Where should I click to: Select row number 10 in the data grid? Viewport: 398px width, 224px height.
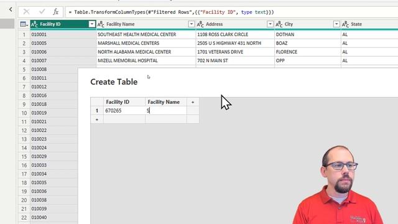pos(24,113)
